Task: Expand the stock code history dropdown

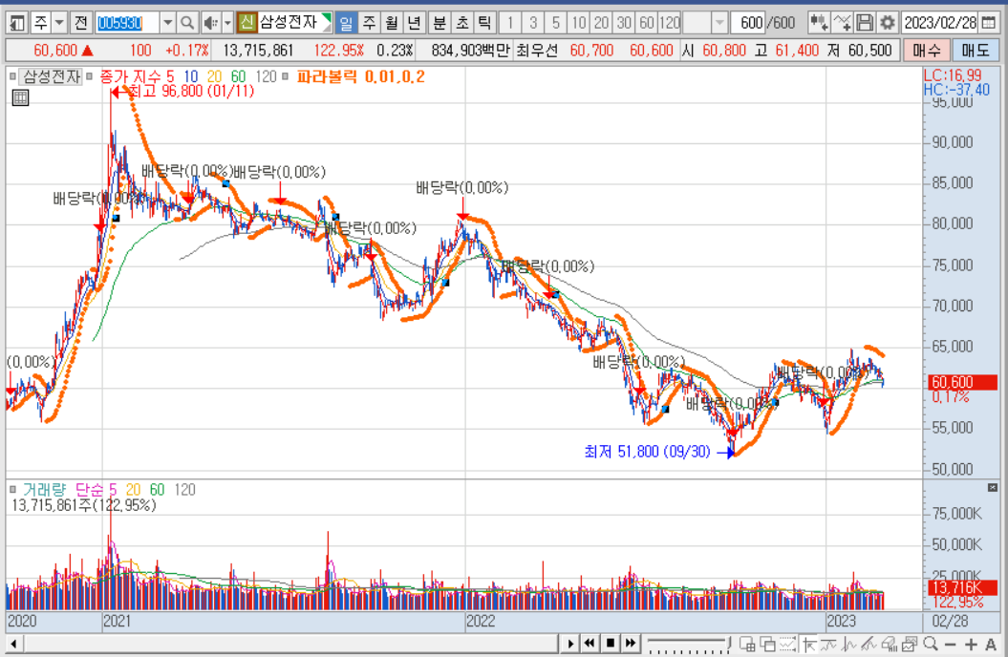Action: 167,23
